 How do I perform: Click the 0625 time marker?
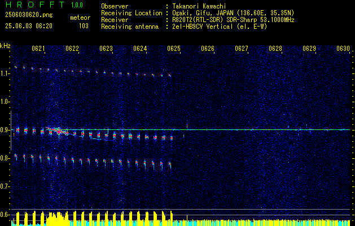click(174, 48)
